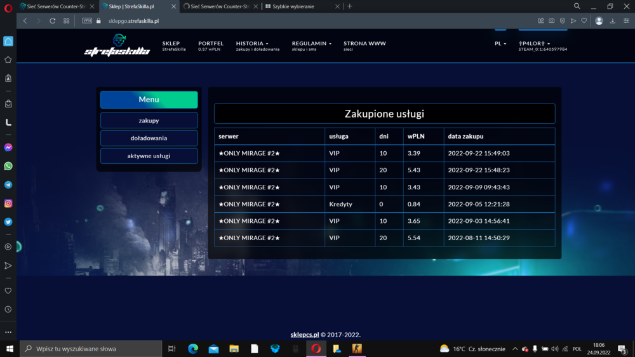Screen dimensions: 635x357
Task: Search tabs with magnifier icon
Action: (x=577, y=6)
